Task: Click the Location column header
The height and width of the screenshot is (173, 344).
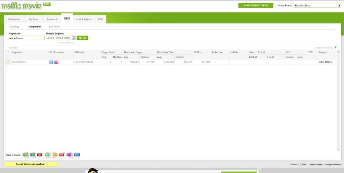Action: [59, 52]
